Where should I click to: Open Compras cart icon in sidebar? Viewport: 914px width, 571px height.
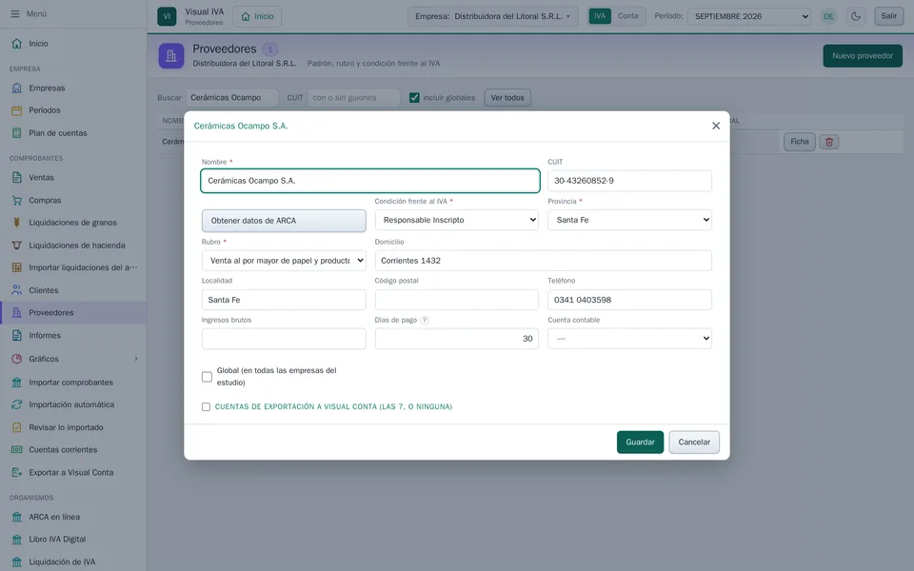pos(17,201)
